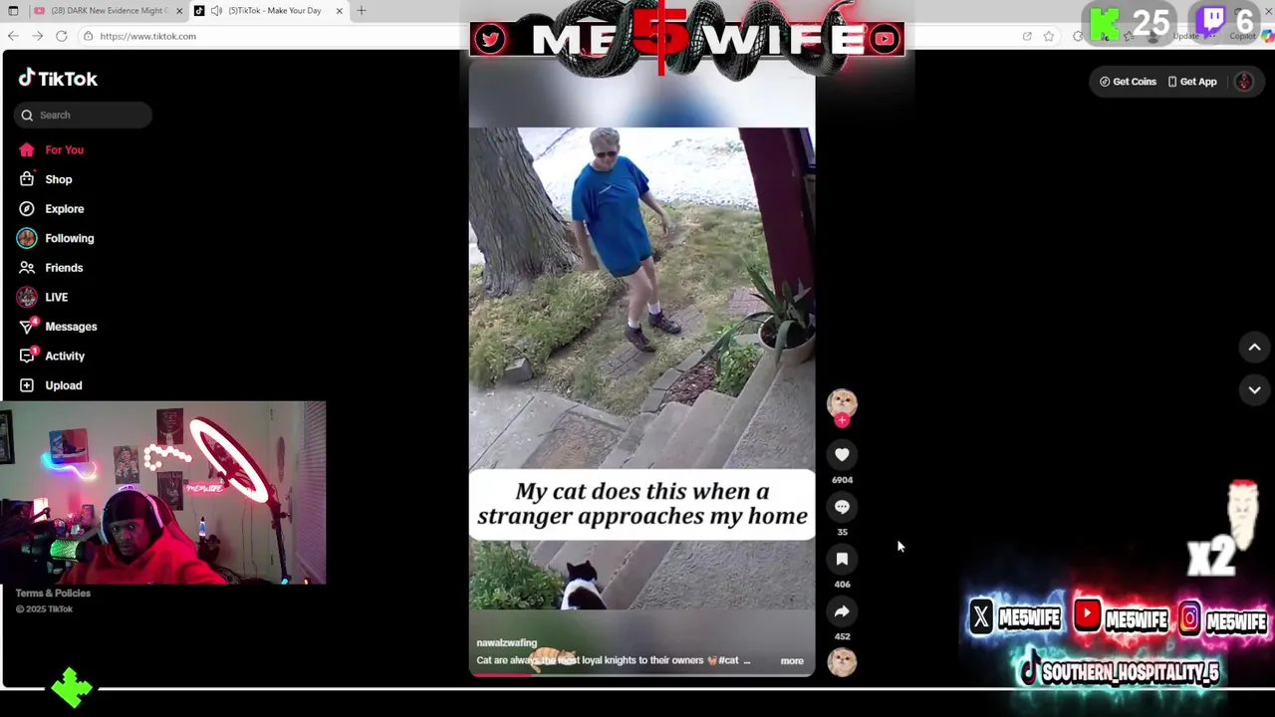
Task: Click the Get App button
Action: click(x=1192, y=82)
